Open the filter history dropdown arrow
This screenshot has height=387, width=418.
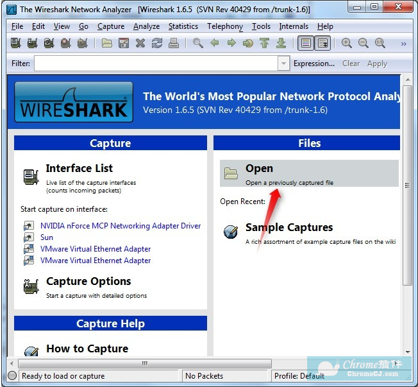tap(283, 64)
